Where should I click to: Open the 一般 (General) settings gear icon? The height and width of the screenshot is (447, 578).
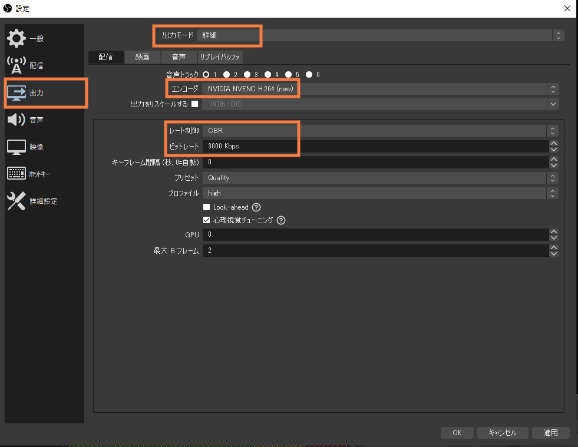tap(16, 38)
